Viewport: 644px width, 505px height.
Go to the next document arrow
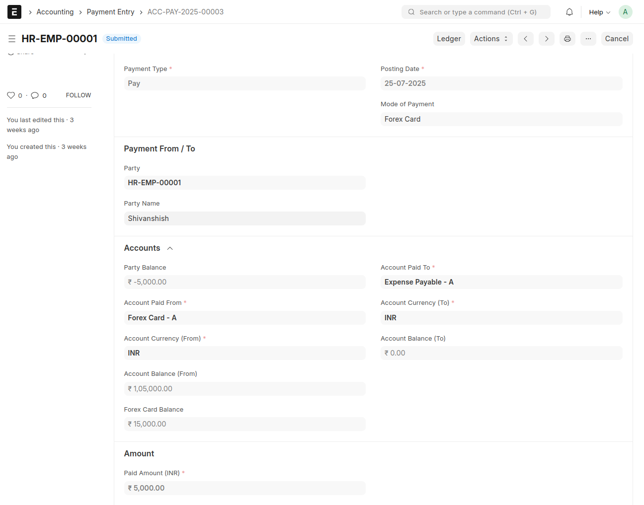pos(546,39)
